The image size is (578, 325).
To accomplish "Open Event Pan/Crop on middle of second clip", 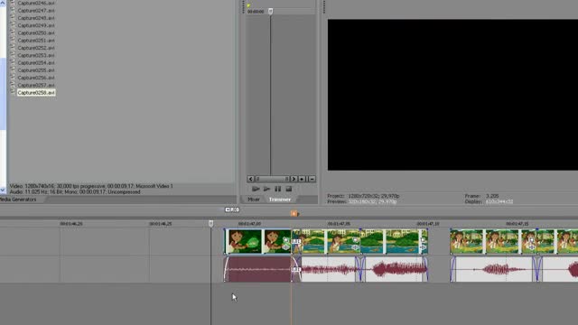I will coord(355,240).
